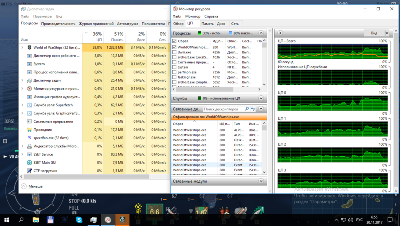Image resolution: width=400 pixels, height=226 pixels.
Task: Click processes table horizontal scrollbar
Action: pos(205,89)
